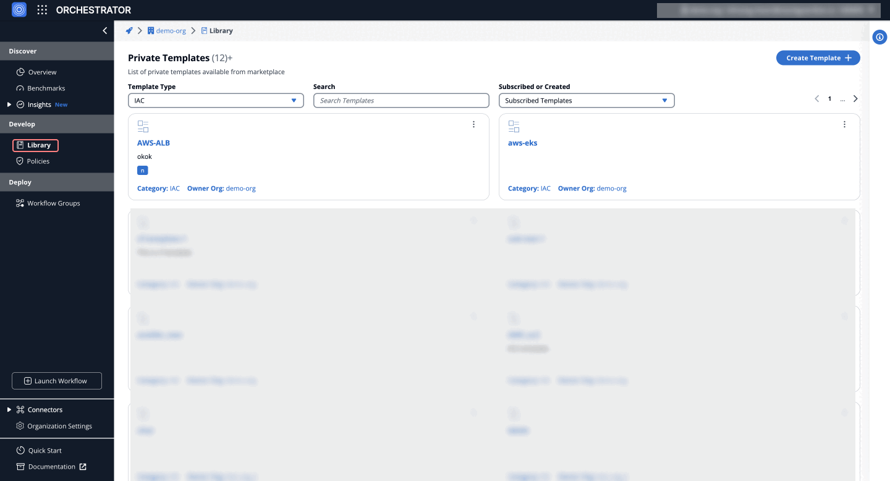Select page 1 in pagination
The height and width of the screenshot is (481, 890).
click(x=829, y=99)
